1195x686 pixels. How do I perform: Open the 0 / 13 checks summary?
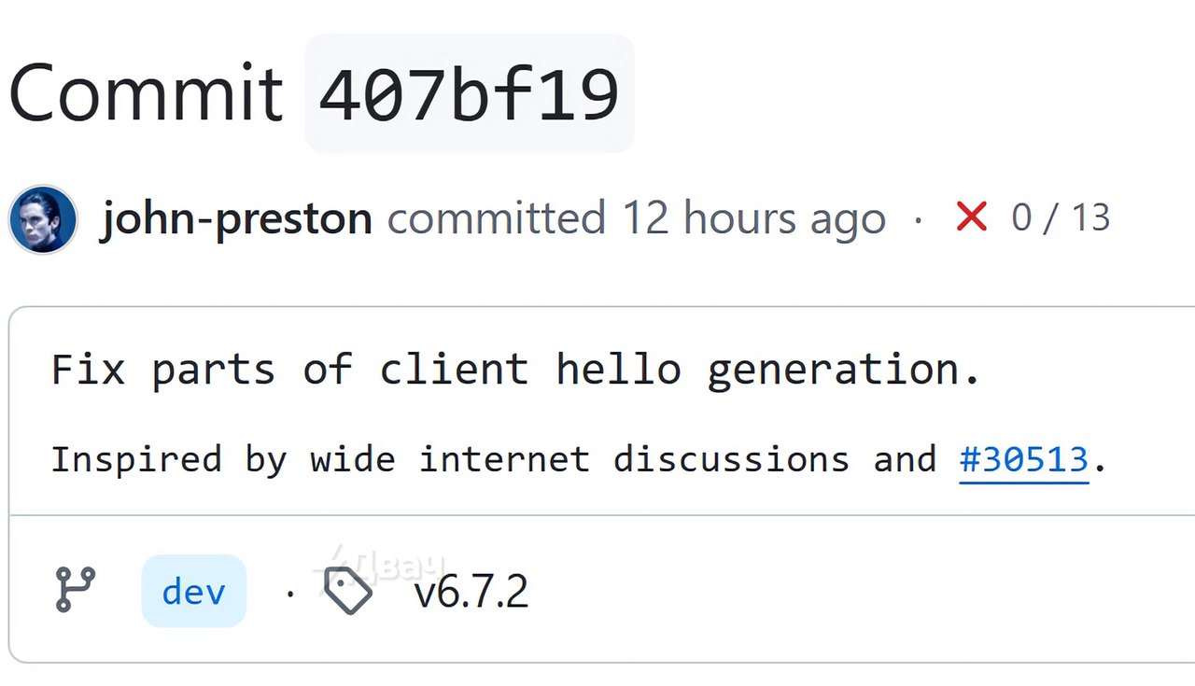point(1061,218)
